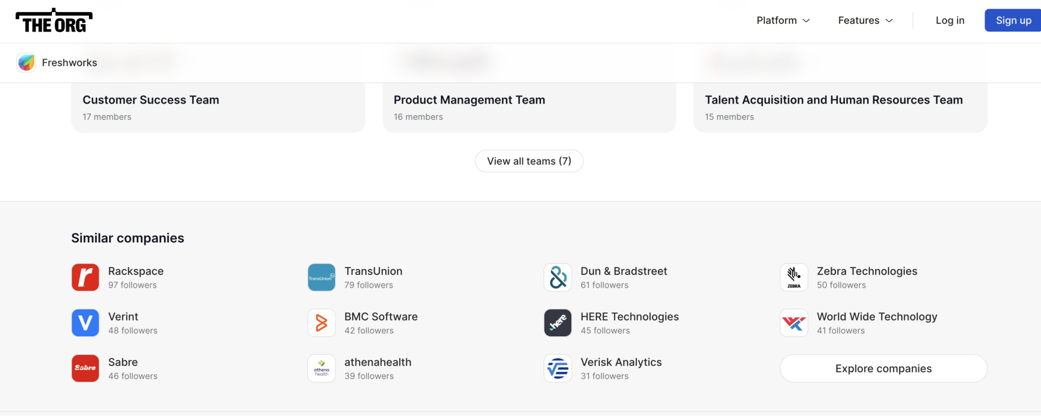Open Rackspace via its red logo
The image size is (1041, 416).
coord(85,277)
